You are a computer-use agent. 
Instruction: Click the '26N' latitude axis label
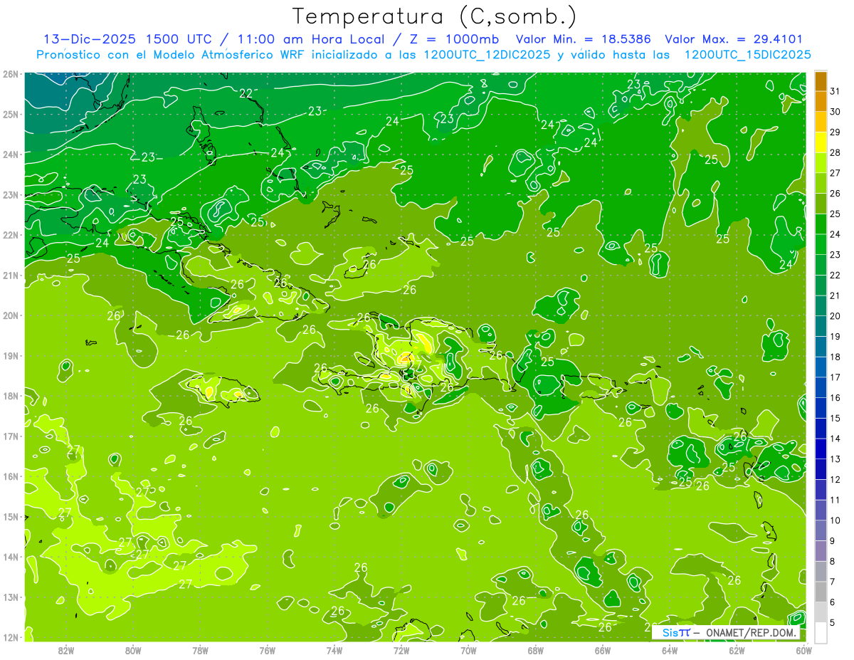click(10, 73)
